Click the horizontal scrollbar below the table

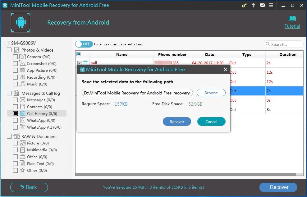click(186, 174)
